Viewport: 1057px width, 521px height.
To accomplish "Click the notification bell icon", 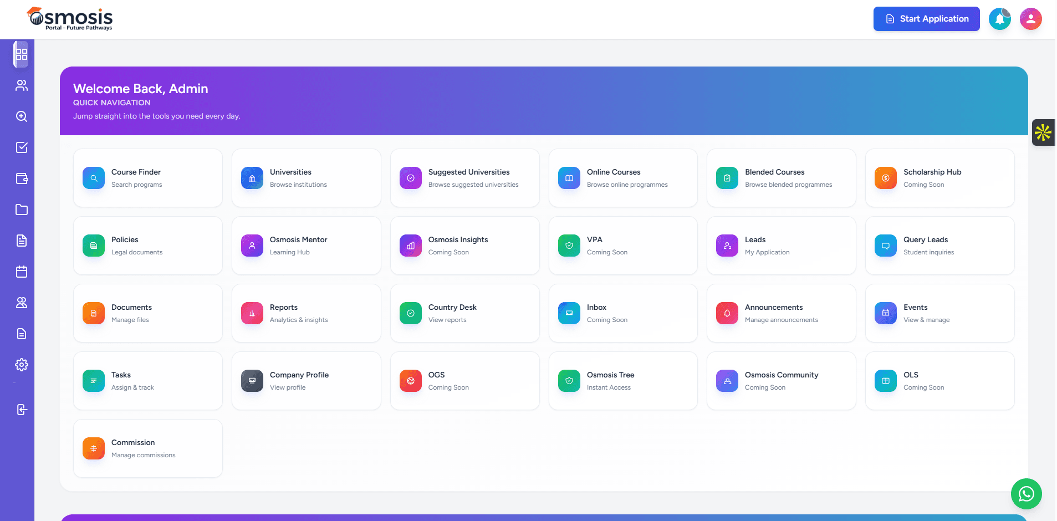I will pyautogui.click(x=999, y=19).
